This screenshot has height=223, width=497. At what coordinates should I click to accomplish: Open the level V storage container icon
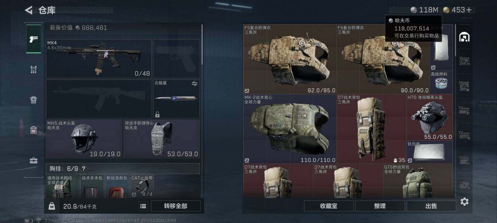click(x=464, y=61)
